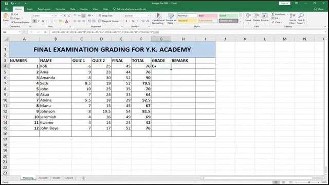Apply the Neutral cell style
This screenshot has width=329, height=185.
pyautogui.click(x=187, y=21)
